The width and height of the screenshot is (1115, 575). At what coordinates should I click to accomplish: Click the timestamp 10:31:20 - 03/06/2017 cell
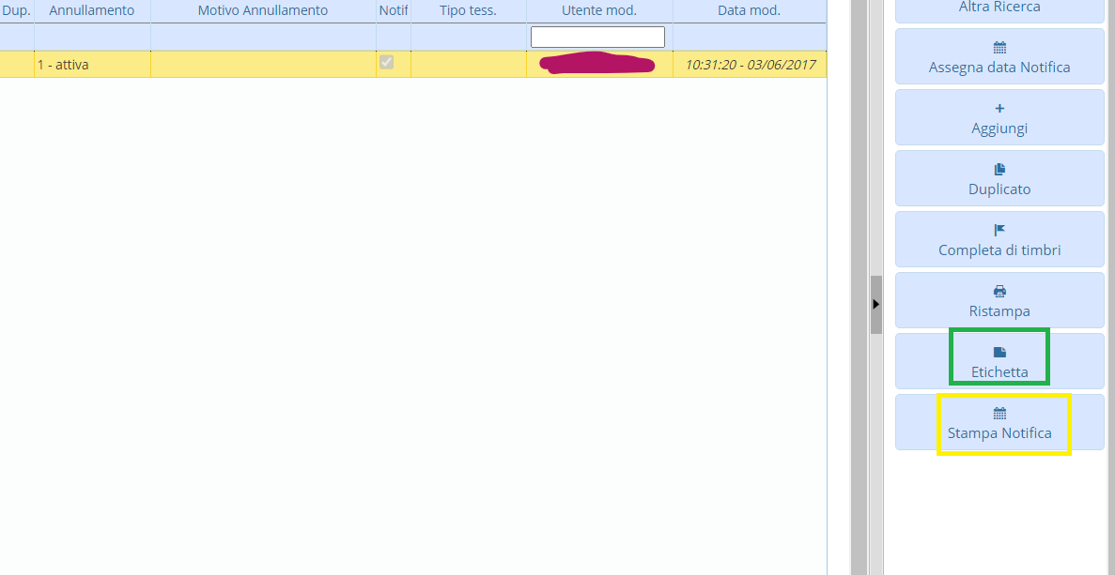point(750,65)
